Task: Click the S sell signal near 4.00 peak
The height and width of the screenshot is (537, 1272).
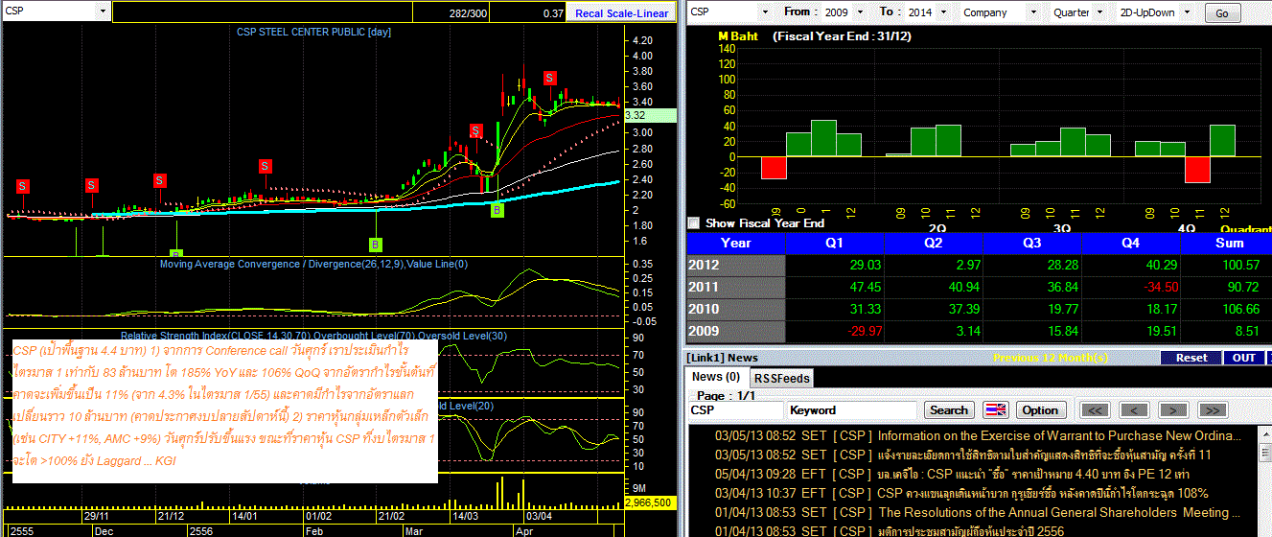Action: click(550, 78)
